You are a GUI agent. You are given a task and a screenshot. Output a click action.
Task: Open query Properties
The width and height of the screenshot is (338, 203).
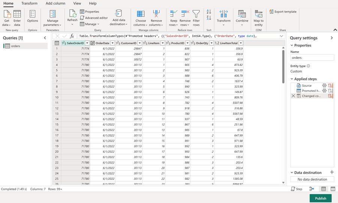tap(89, 12)
